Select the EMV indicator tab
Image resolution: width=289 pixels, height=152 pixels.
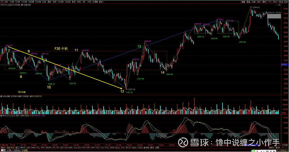pyautogui.click(x=70, y=148)
